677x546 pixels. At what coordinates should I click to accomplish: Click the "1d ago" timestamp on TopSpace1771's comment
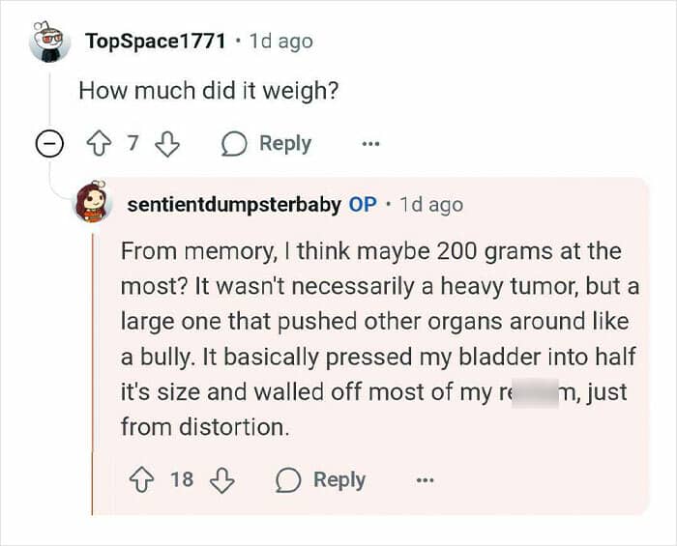[280, 41]
